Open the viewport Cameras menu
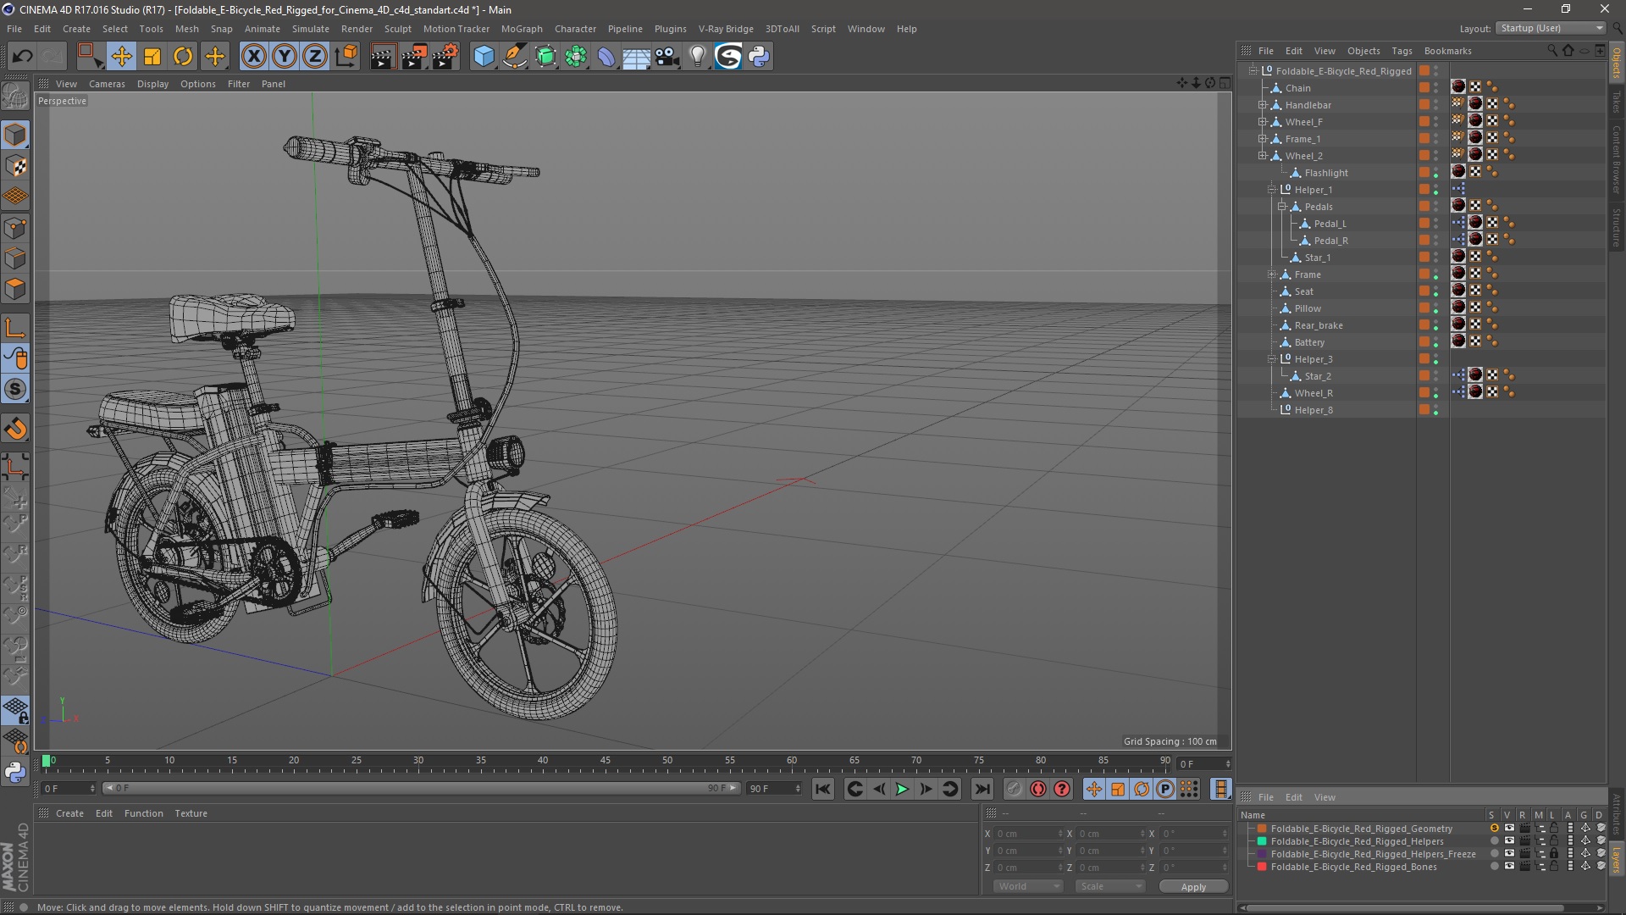The width and height of the screenshot is (1626, 915). click(x=107, y=84)
